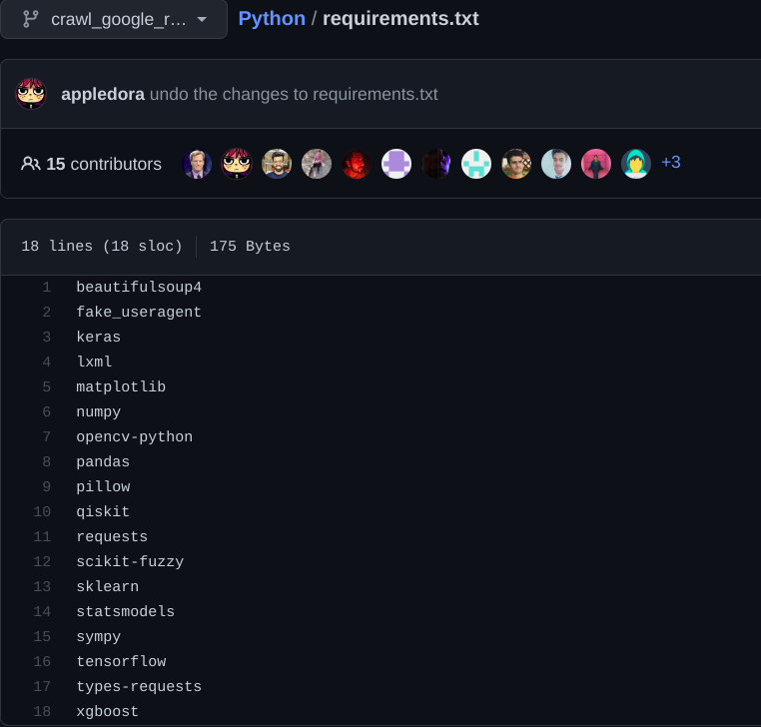This screenshot has width=761, height=727.
Task: Open the appledora author link
Action: coord(103,94)
